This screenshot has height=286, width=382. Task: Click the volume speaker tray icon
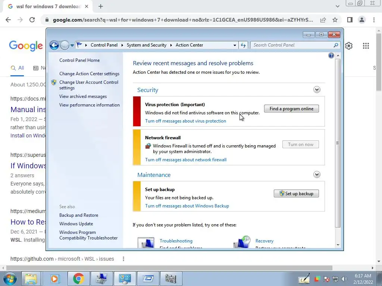click(344, 279)
